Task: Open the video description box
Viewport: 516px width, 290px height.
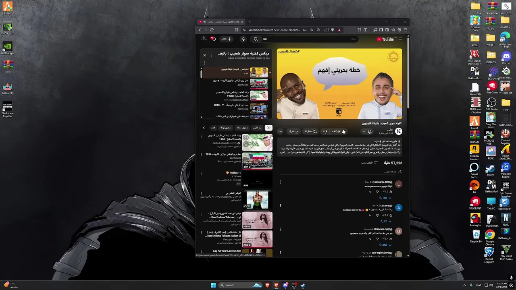Action: pyautogui.click(x=339, y=147)
